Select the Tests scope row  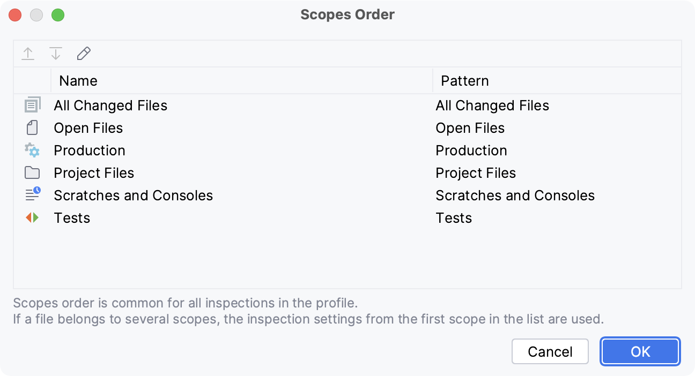pyautogui.click(x=71, y=217)
